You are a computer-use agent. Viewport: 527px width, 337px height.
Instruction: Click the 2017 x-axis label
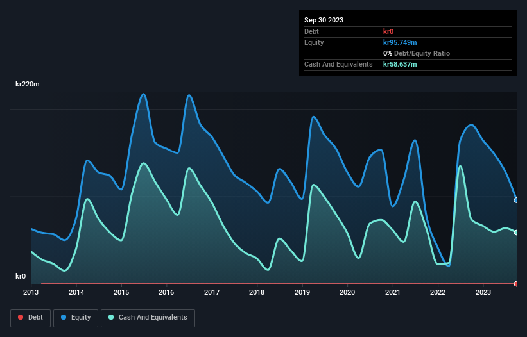(212, 292)
